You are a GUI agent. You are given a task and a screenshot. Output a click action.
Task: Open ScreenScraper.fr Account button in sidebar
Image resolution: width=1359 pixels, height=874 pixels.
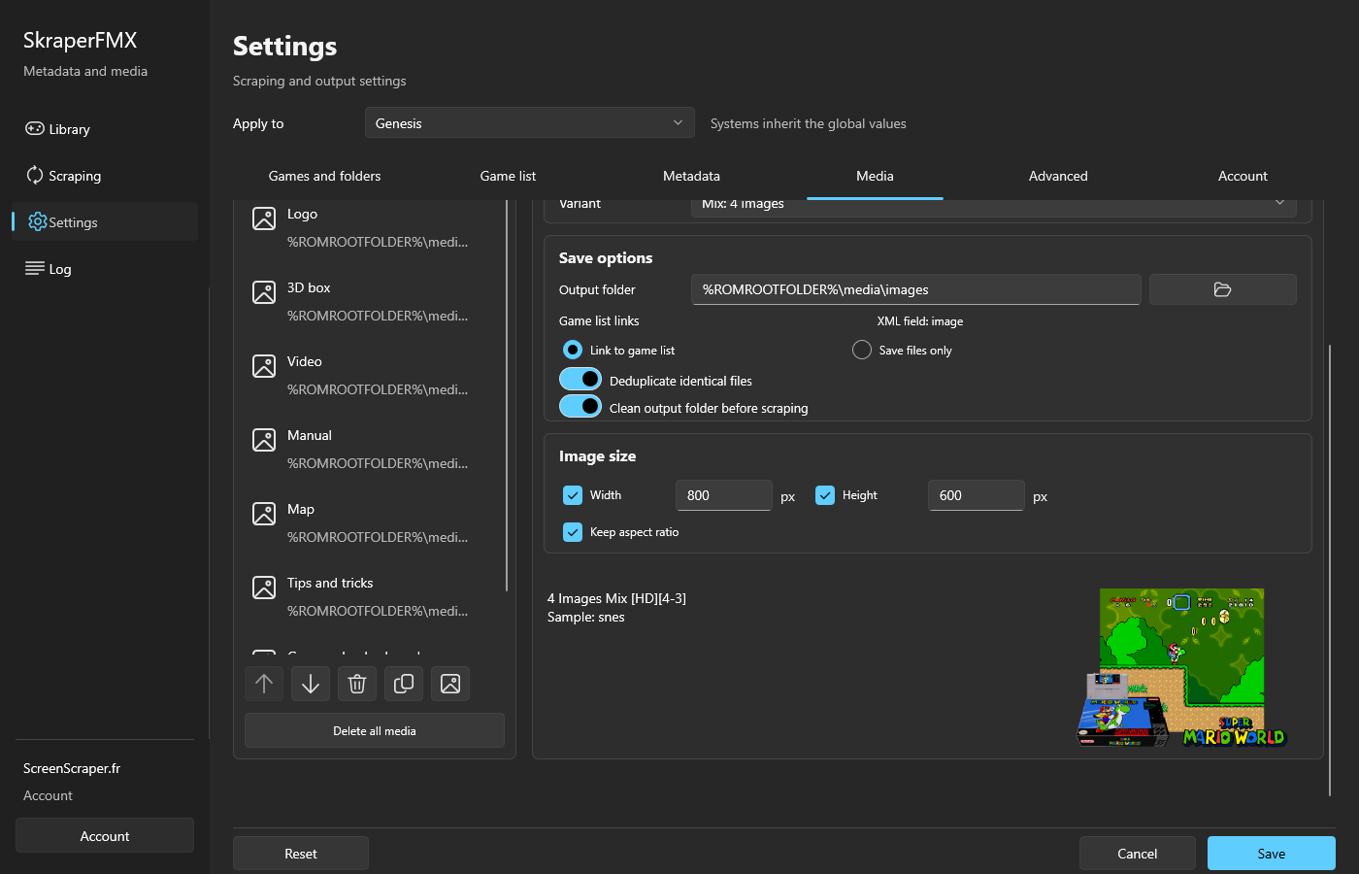(105, 835)
